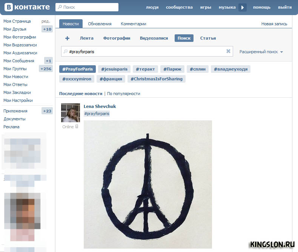Sort by Последние новости
This screenshot has height=252, width=298.
pyautogui.click(x=81, y=94)
